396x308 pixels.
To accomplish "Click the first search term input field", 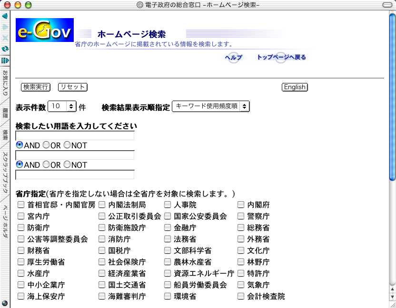I will click(x=75, y=136).
